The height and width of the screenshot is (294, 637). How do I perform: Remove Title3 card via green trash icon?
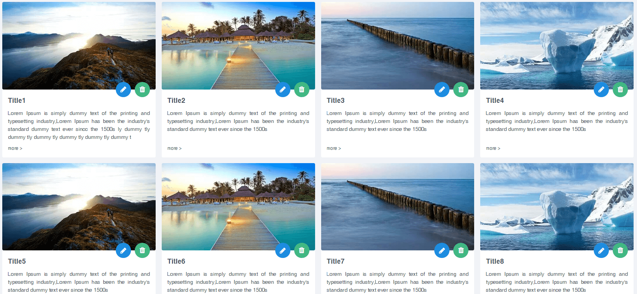pos(461,90)
